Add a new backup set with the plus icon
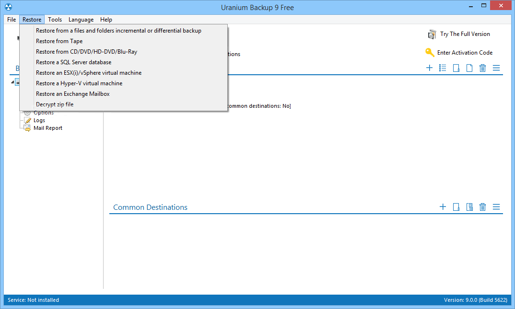Screen dimensions: 515x309 (x=430, y=68)
